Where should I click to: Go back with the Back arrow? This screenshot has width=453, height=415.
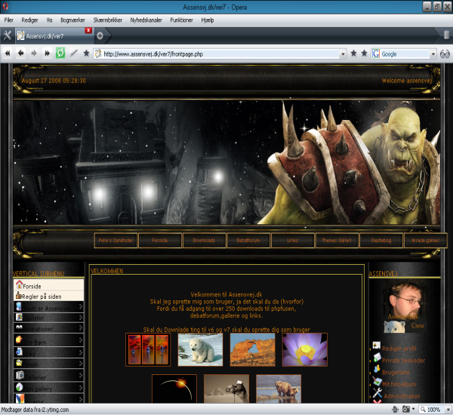(x=20, y=53)
